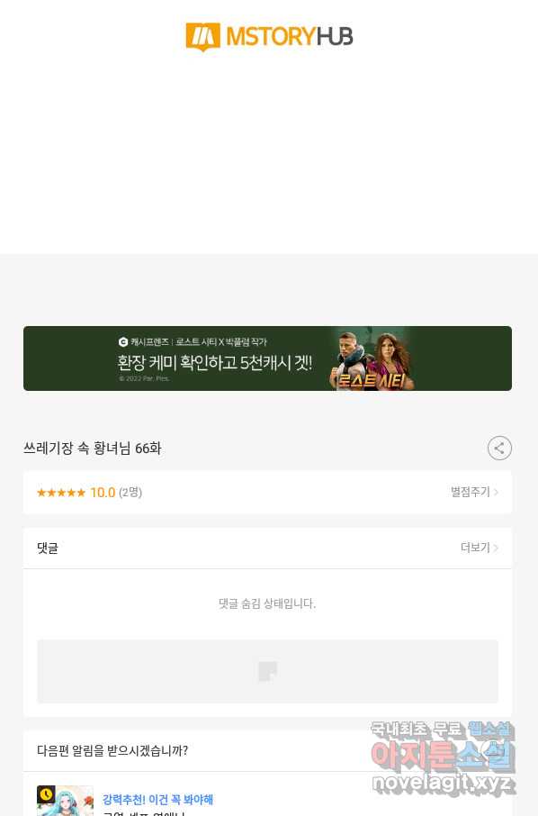The width and height of the screenshot is (538, 816).
Task: Open the 강력추천! 이건 꼭 봐야해 link
Action: coord(158,800)
